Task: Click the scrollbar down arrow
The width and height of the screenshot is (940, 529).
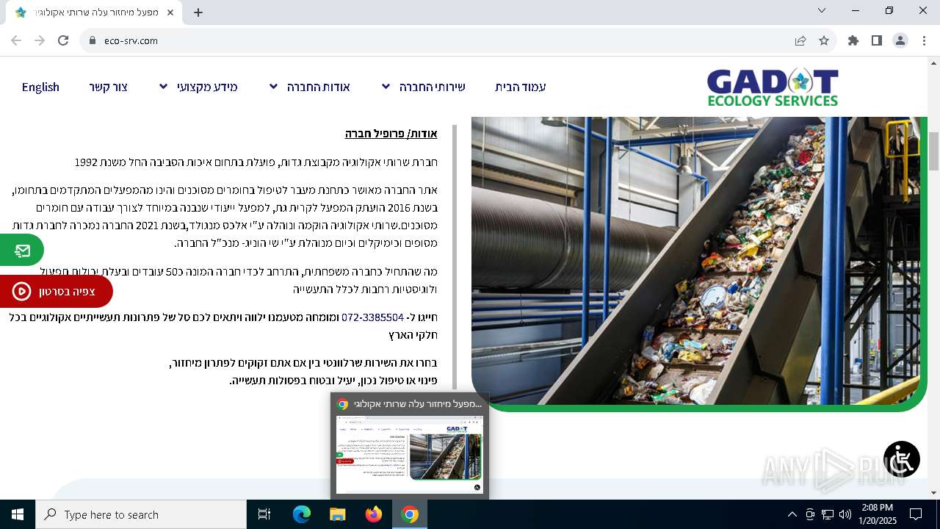Action: pyautogui.click(x=933, y=493)
